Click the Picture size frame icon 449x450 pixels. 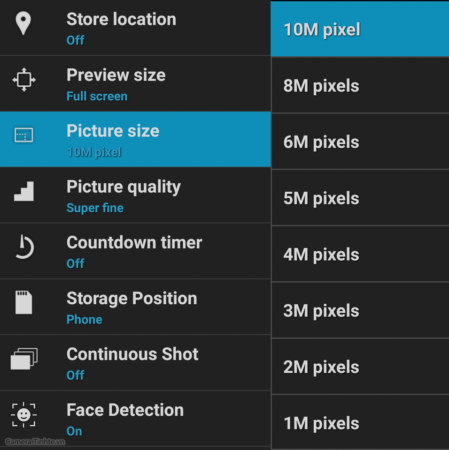(x=24, y=135)
